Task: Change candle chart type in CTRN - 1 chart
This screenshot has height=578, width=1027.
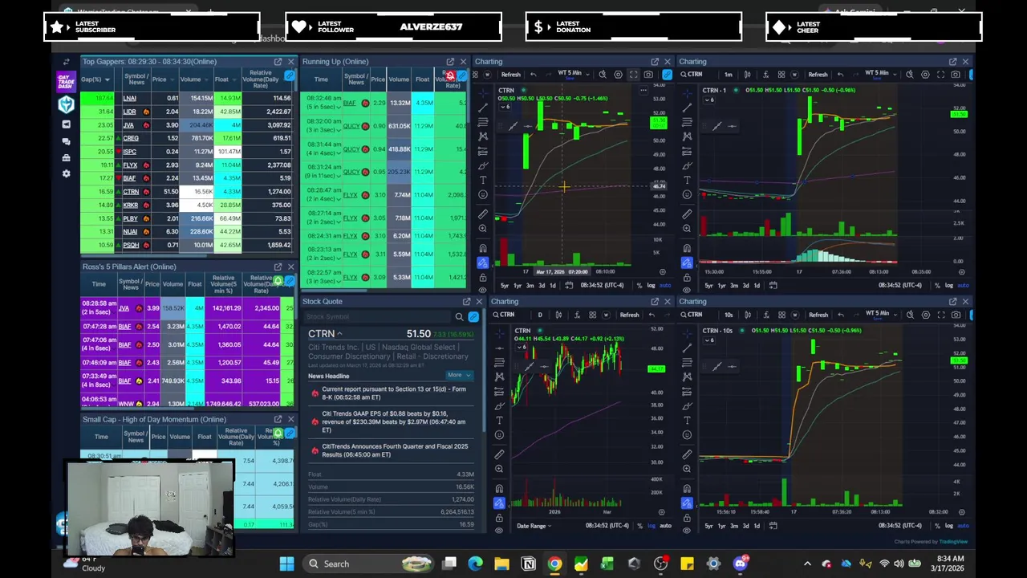Action: [x=749, y=75]
